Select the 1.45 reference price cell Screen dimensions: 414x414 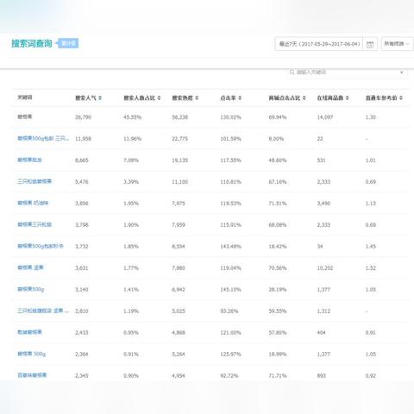pos(371,247)
